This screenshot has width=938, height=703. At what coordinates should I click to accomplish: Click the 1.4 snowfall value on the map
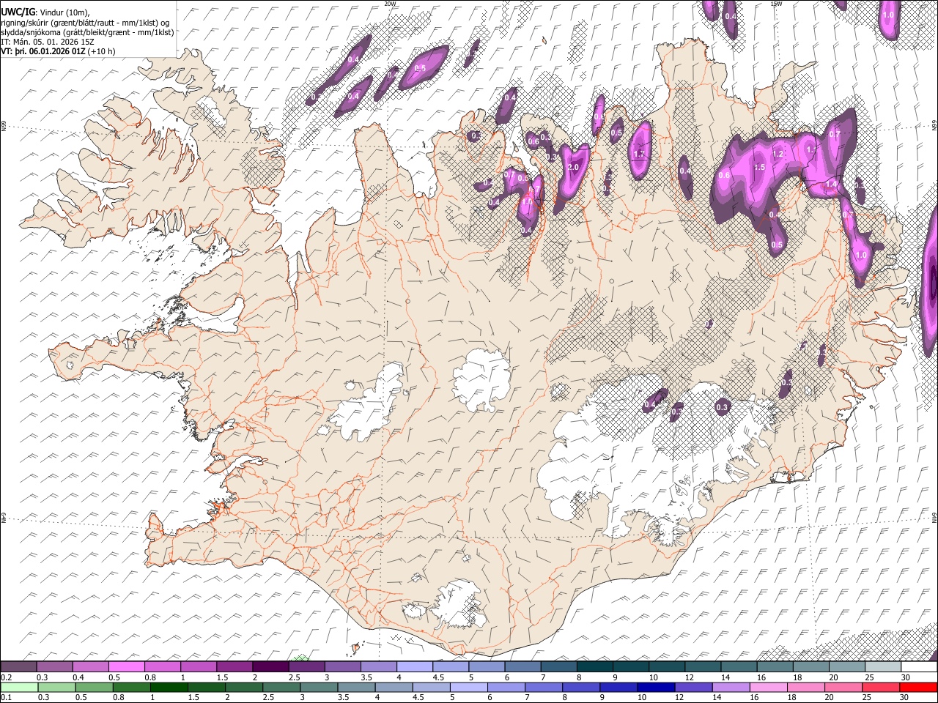pyautogui.click(x=831, y=184)
